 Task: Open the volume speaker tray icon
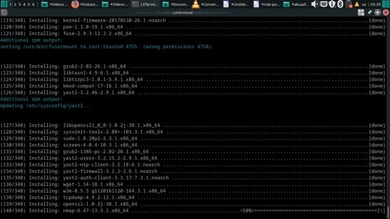[315, 4]
